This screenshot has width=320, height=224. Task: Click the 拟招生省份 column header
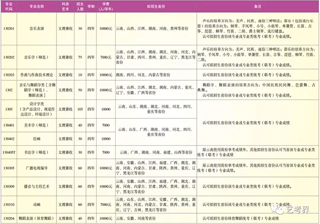tap(156, 6)
